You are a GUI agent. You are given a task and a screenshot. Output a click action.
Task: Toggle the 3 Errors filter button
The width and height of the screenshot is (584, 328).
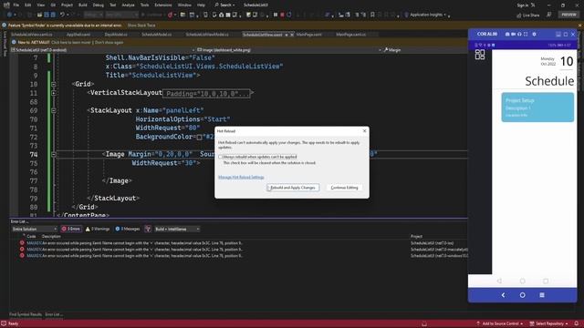click(71, 229)
